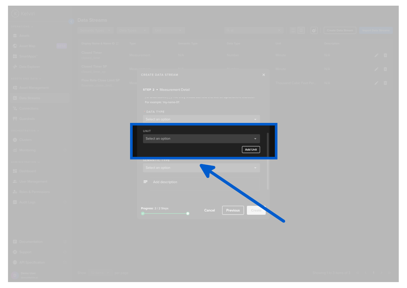This screenshot has width=407, height=288.
Task: Click the Add description field
Action: tap(205, 182)
